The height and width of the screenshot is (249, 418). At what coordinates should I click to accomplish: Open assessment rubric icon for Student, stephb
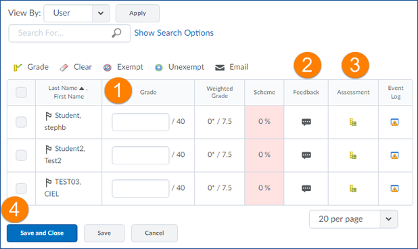[353, 122]
